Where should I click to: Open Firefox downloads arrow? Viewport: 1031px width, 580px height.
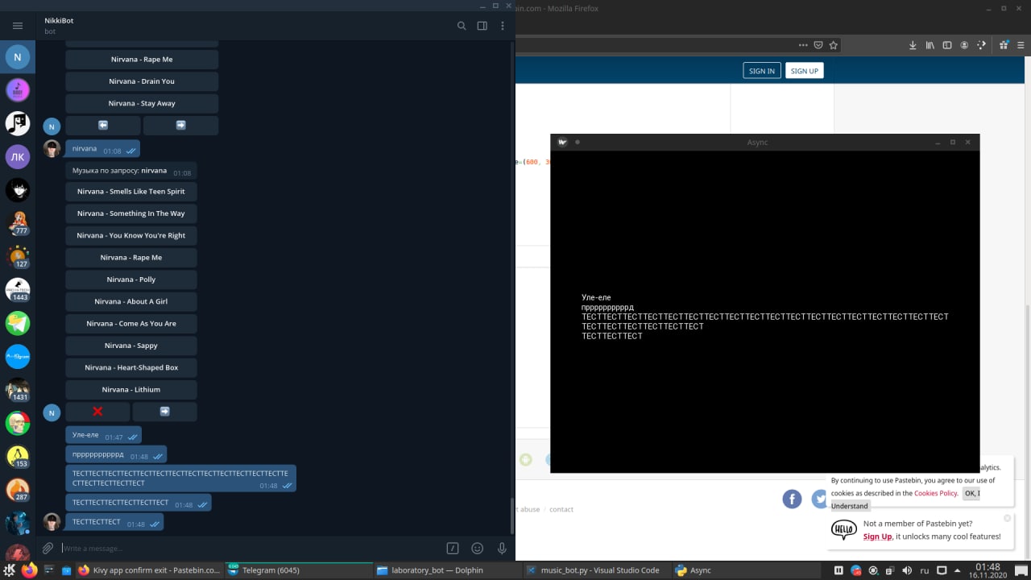click(x=913, y=45)
